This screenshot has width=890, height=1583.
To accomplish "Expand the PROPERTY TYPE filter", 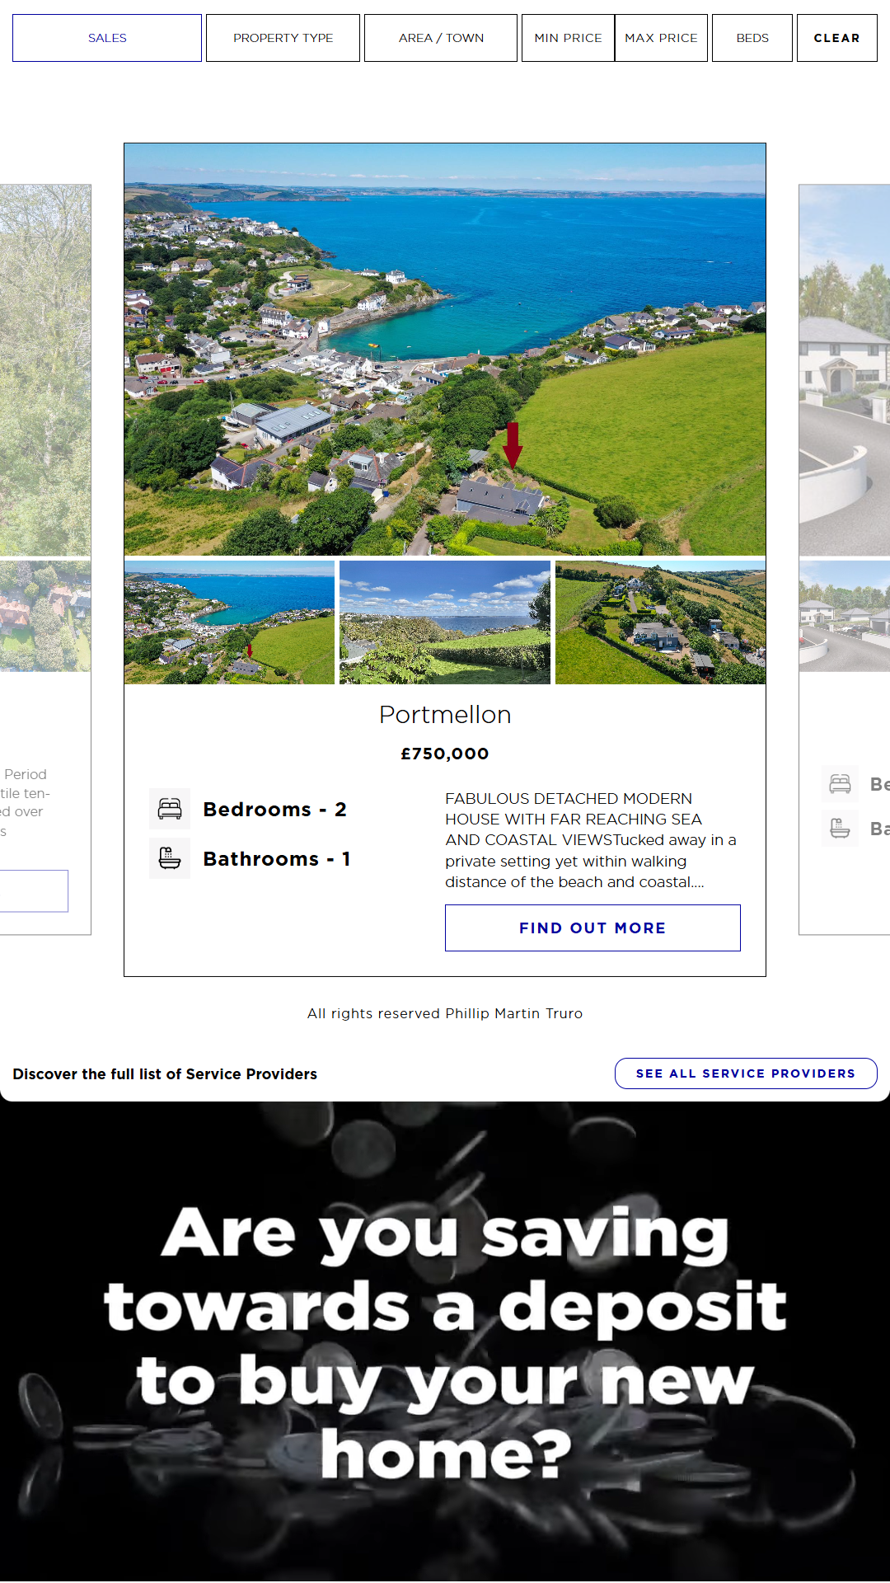I will (x=283, y=38).
